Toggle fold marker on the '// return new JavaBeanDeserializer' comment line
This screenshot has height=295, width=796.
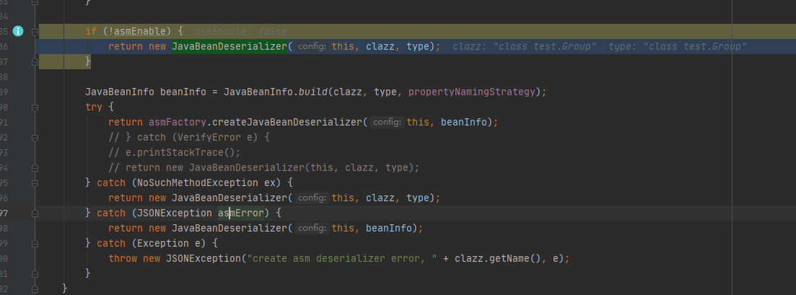tap(35, 167)
